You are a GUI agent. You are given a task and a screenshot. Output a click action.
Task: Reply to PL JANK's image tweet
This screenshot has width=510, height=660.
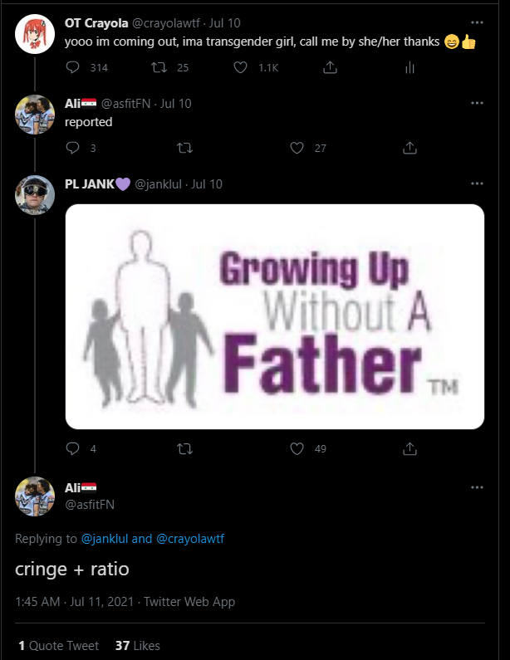click(x=73, y=448)
